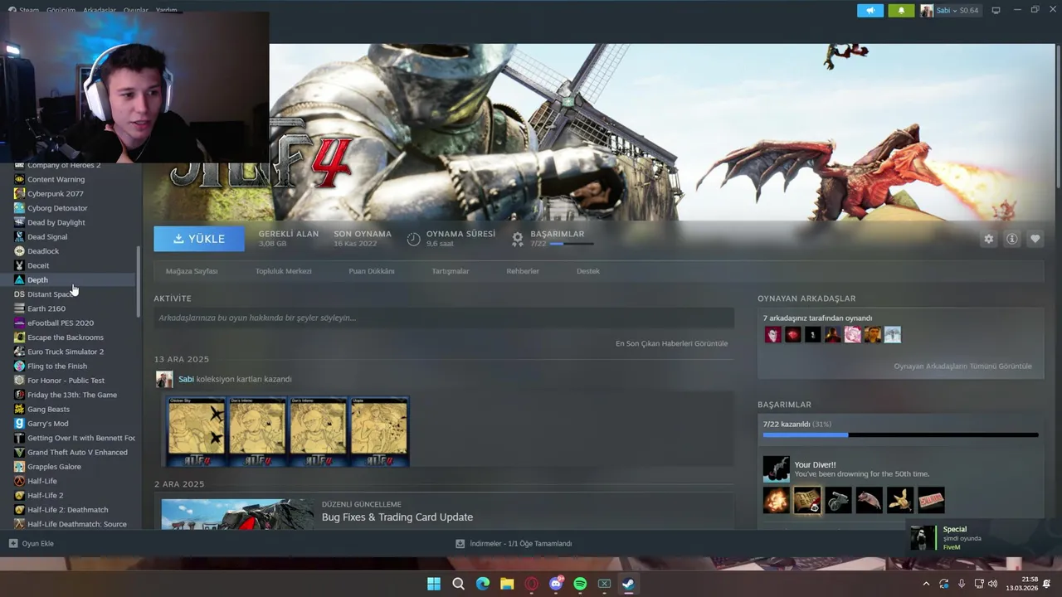Screen dimensions: 1062x597
Task: Open the Tartışmalar tab
Action: (x=451, y=271)
